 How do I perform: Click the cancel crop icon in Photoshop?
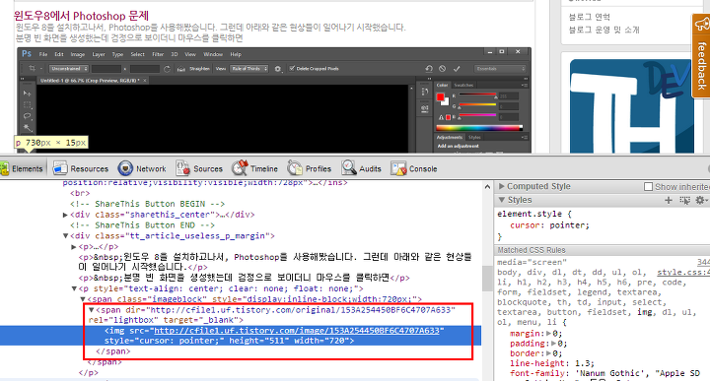point(443,69)
